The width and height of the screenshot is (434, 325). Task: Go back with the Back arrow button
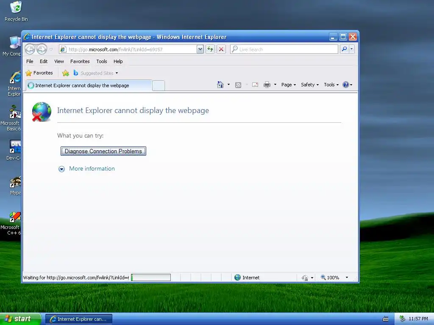tap(30, 50)
